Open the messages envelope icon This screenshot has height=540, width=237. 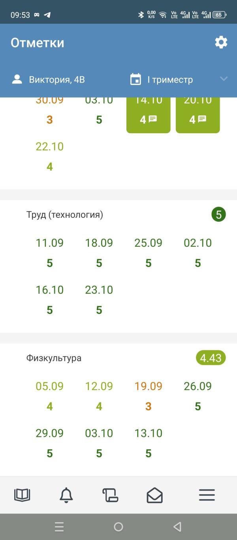click(154, 495)
